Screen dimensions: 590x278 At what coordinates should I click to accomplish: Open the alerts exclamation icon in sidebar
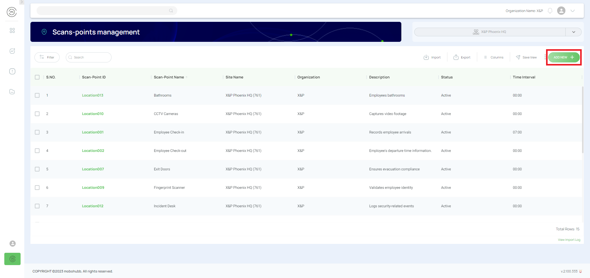12,71
